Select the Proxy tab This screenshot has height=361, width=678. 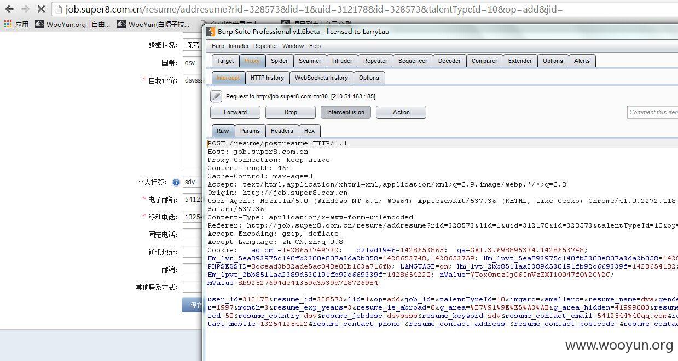[x=252, y=61]
